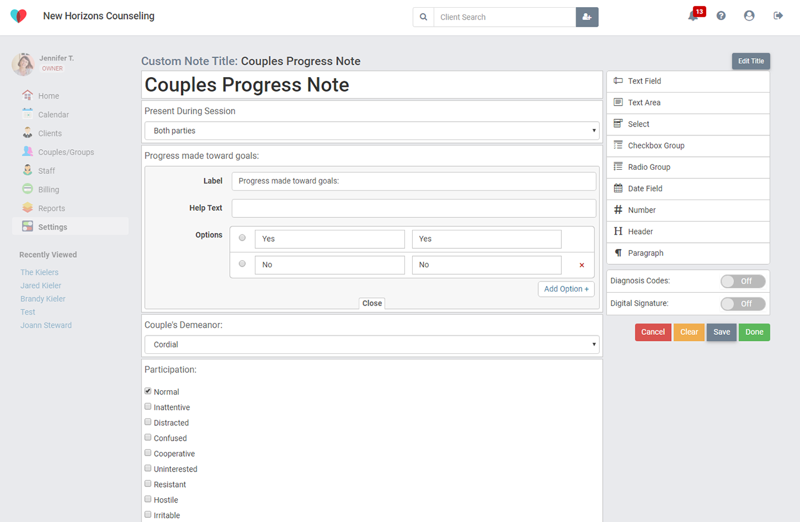Click the log out icon
The height and width of the screenshot is (522, 800).
[778, 16]
